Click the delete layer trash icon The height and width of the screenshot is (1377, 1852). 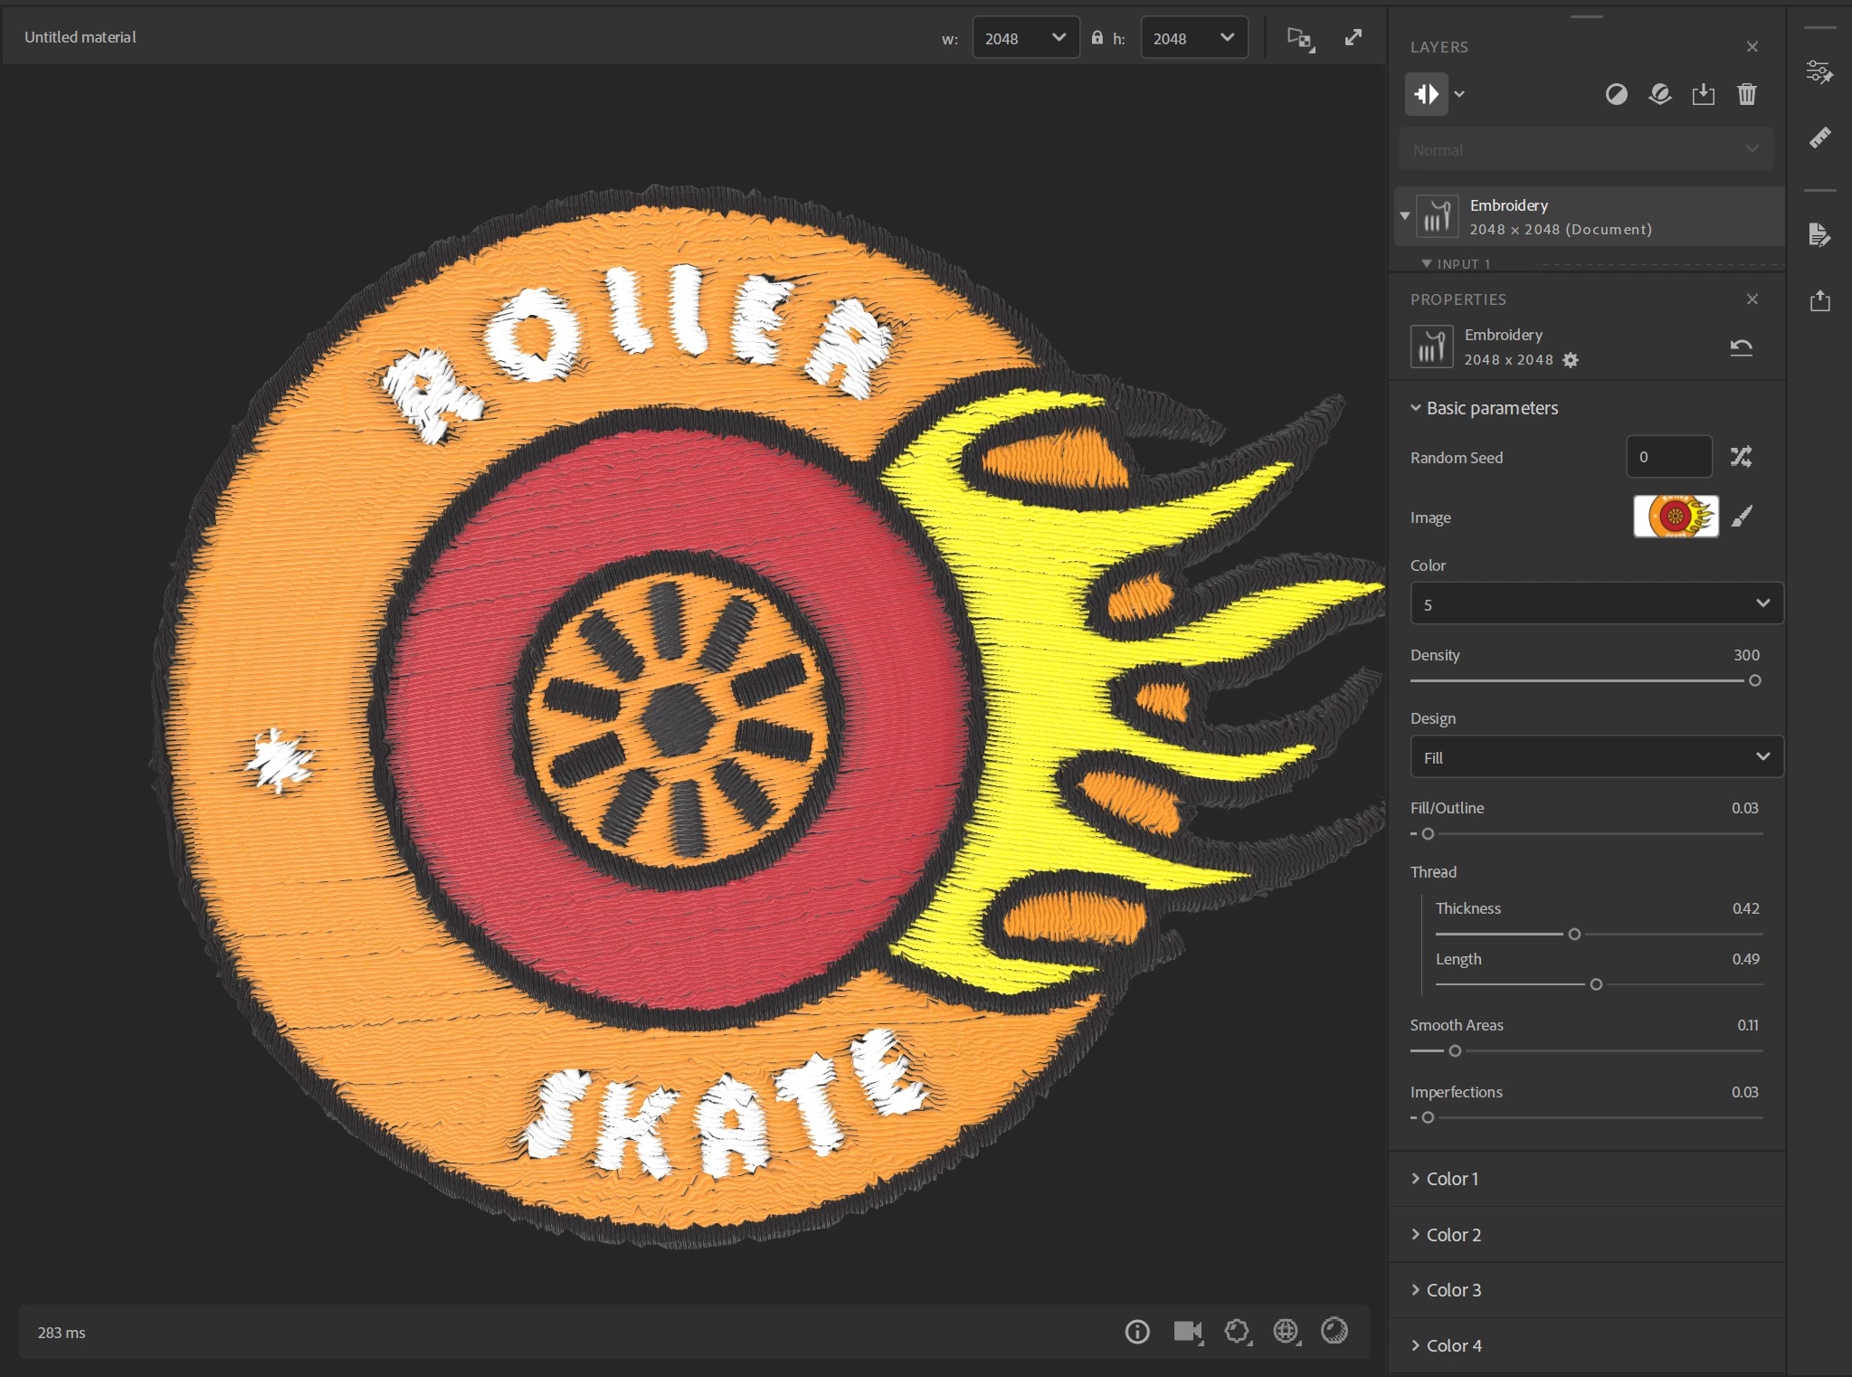[1746, 94]
